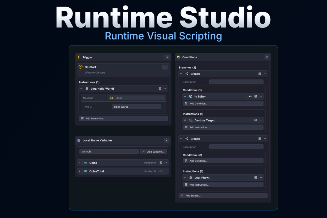
Task: Click the bug icon of Log: Phew..
Action: pyautogui.click(x=191, y=178)
